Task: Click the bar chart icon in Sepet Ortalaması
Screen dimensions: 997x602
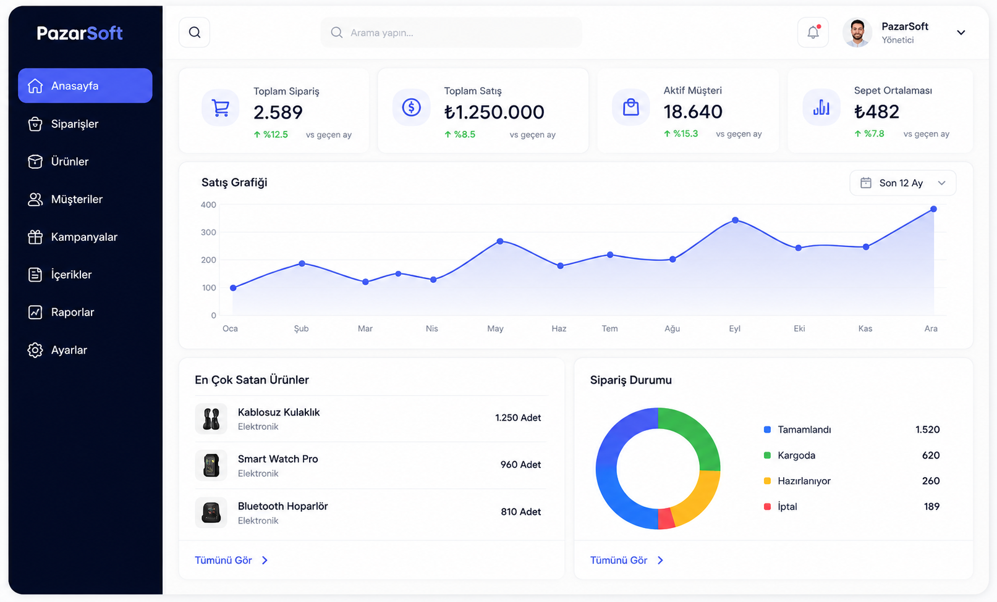Action: pyautogui.click(x=821, y=107)
